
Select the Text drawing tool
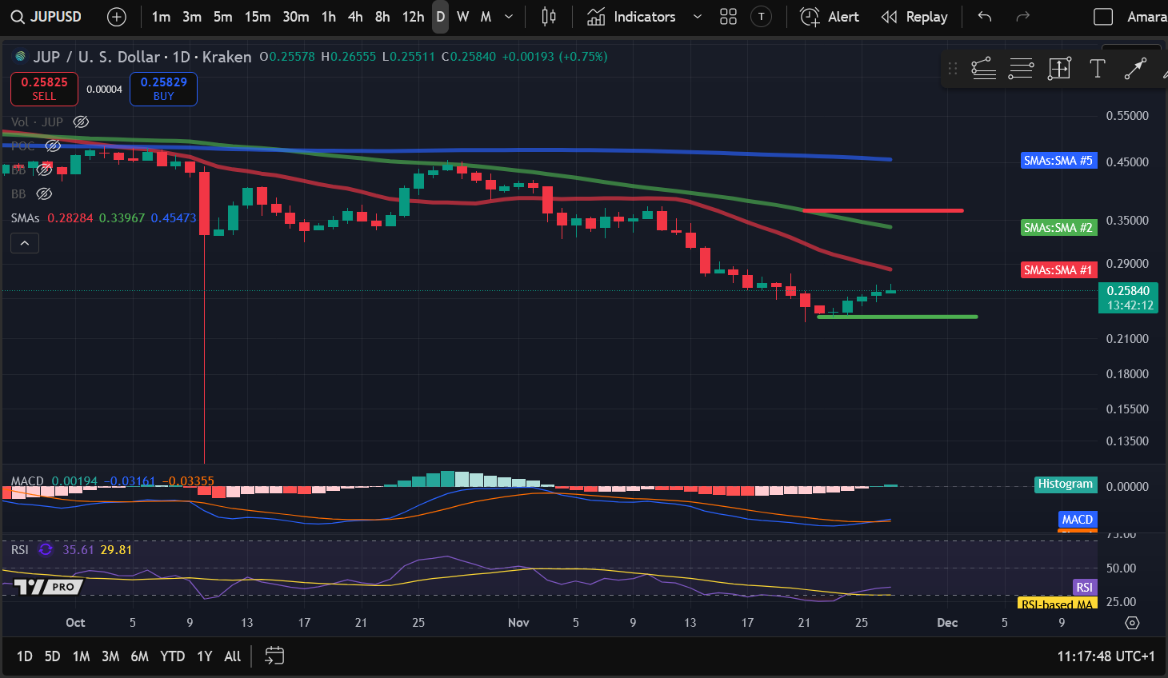tap(1098, 69)
